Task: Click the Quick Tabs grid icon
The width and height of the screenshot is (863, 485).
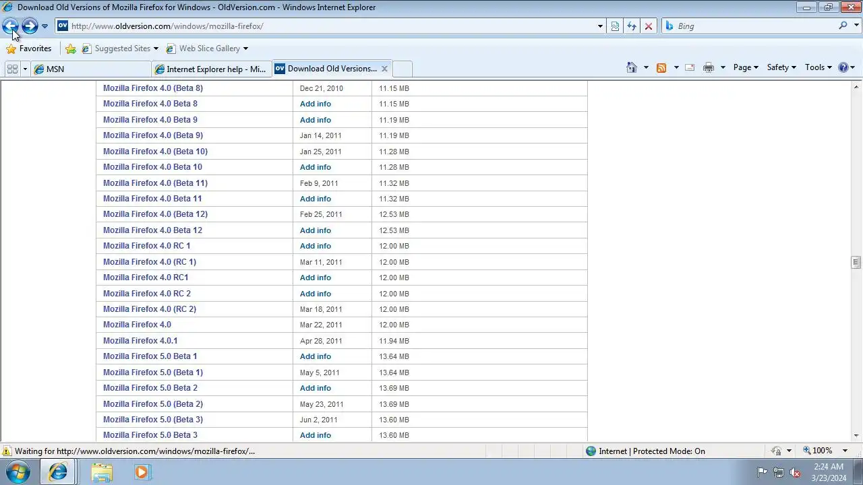Action: 12,69
